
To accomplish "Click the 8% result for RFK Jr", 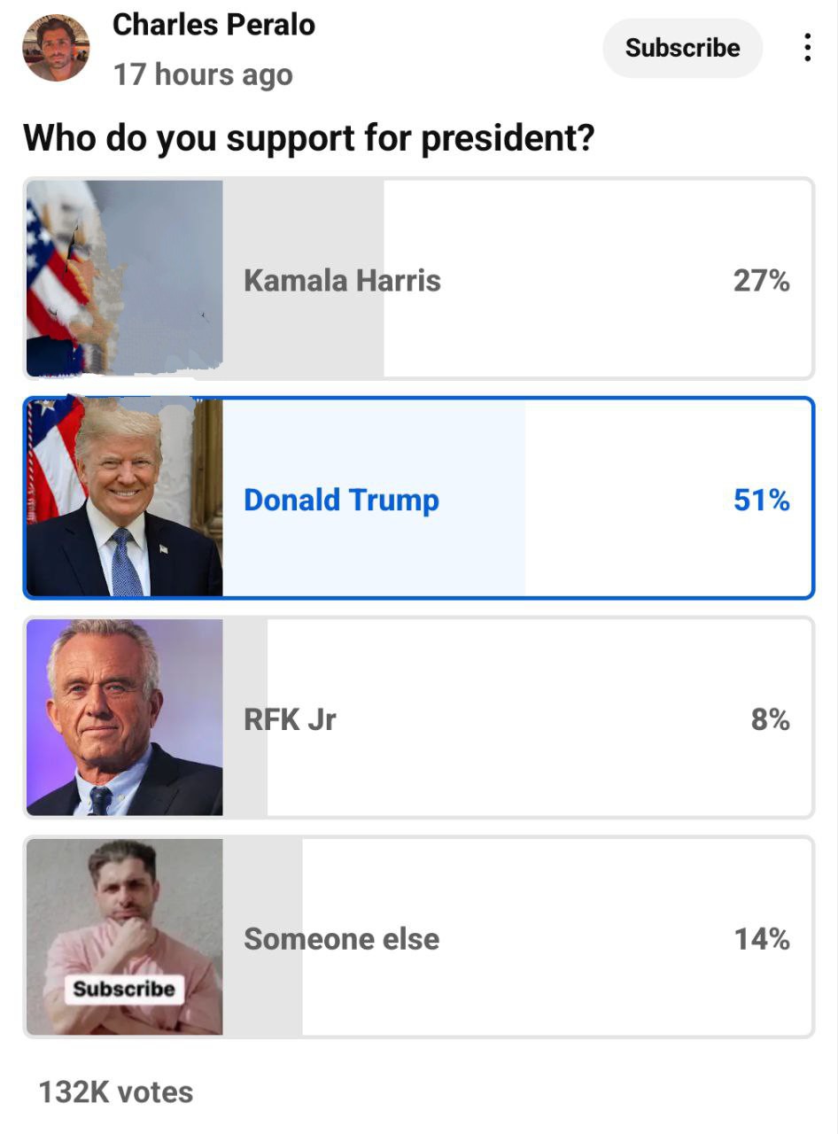I will click(770, 719).
